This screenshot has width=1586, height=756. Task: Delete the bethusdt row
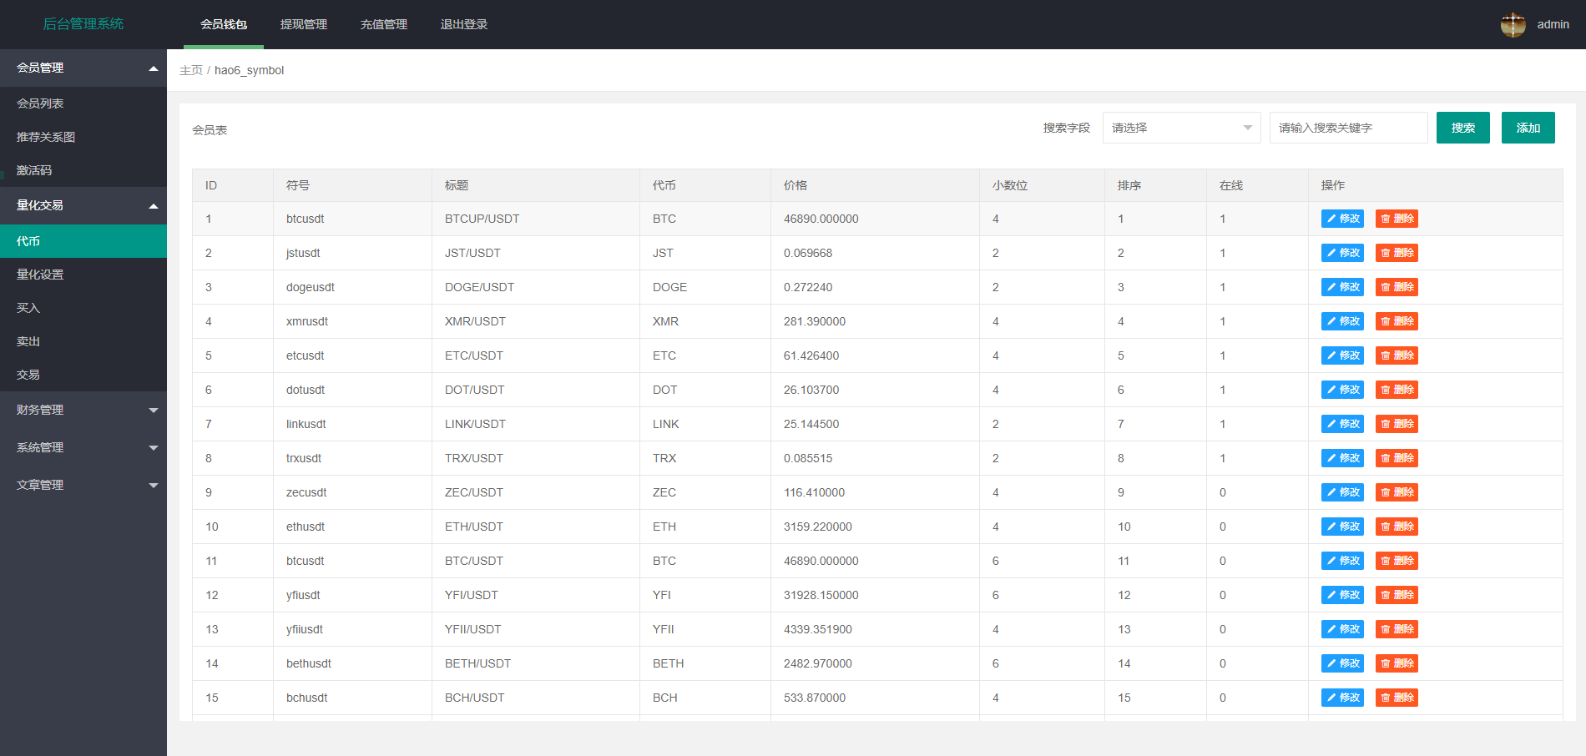pos(1397,663)
